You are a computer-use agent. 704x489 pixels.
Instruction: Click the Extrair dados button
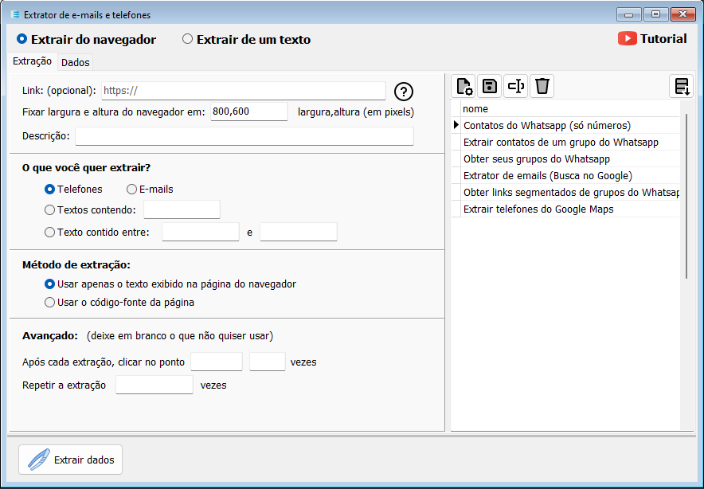point(71,460)
